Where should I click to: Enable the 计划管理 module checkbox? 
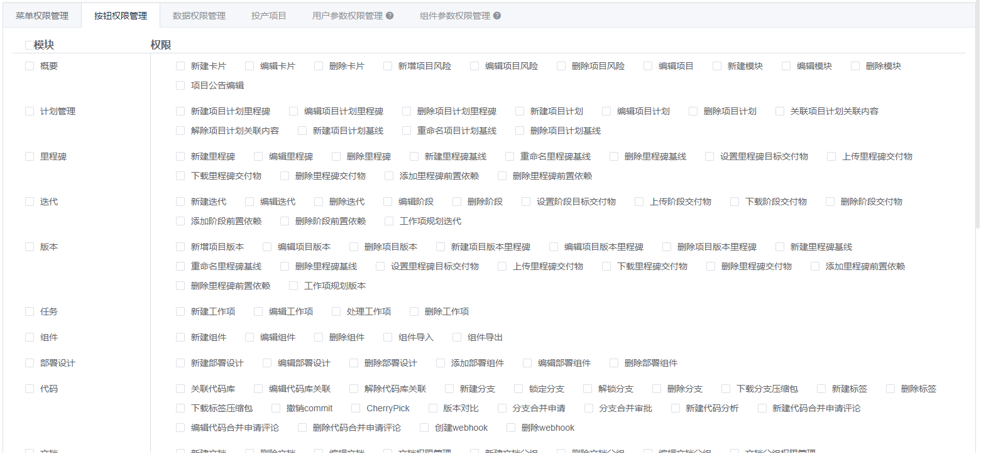click(x=30, y=111)
